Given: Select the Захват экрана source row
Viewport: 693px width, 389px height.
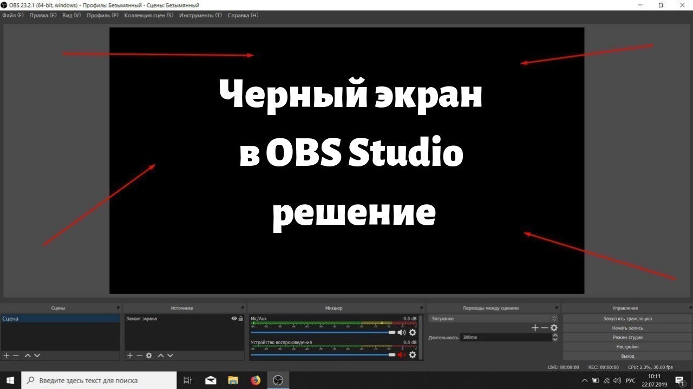Looking at the screenshot, I should click(184, 319).
